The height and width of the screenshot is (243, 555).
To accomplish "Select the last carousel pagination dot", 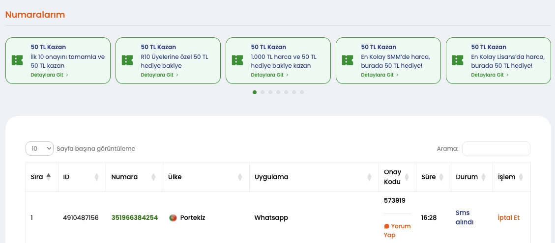I will [x=302, y=92].
